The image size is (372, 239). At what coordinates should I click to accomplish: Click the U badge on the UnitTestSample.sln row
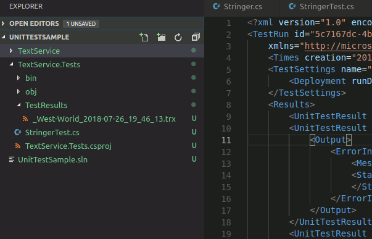coord(194,159)
